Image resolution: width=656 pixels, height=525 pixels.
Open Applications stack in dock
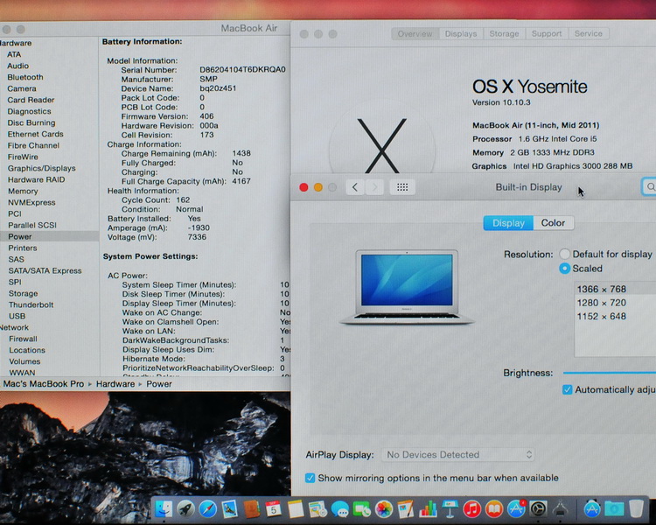[591, 509]
